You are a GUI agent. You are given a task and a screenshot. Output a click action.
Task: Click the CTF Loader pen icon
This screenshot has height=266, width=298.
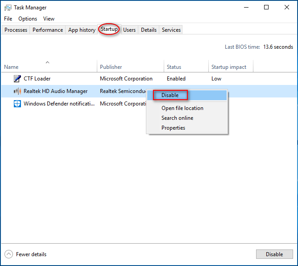coord(17,79)
